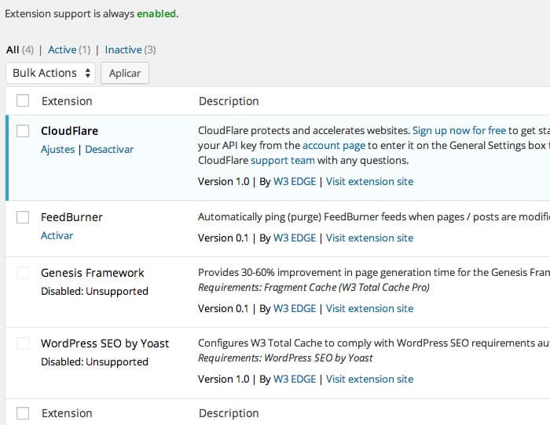Click the WordPress SEO by Yoast name

click(x=104, y=343)
